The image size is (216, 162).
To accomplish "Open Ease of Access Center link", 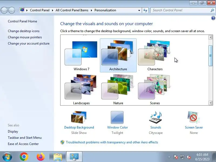I will coord(23,144).
